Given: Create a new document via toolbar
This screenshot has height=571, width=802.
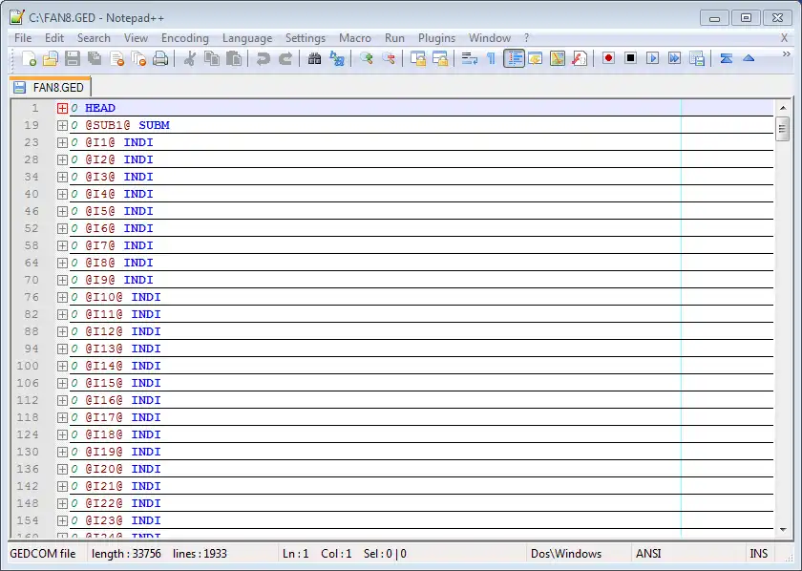Looking at the screenshot, I should 29,59.
